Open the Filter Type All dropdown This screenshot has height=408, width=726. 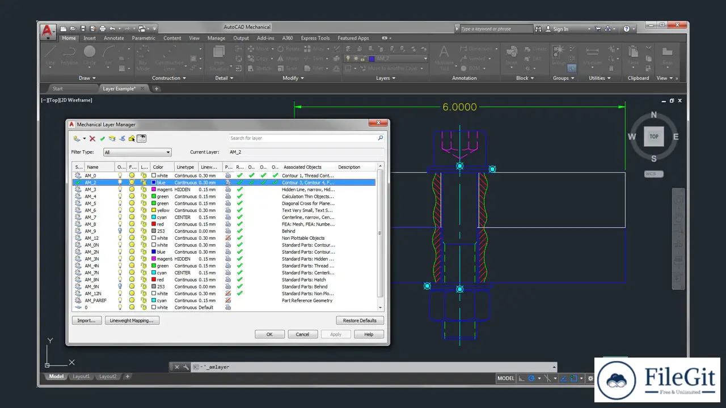137,152
